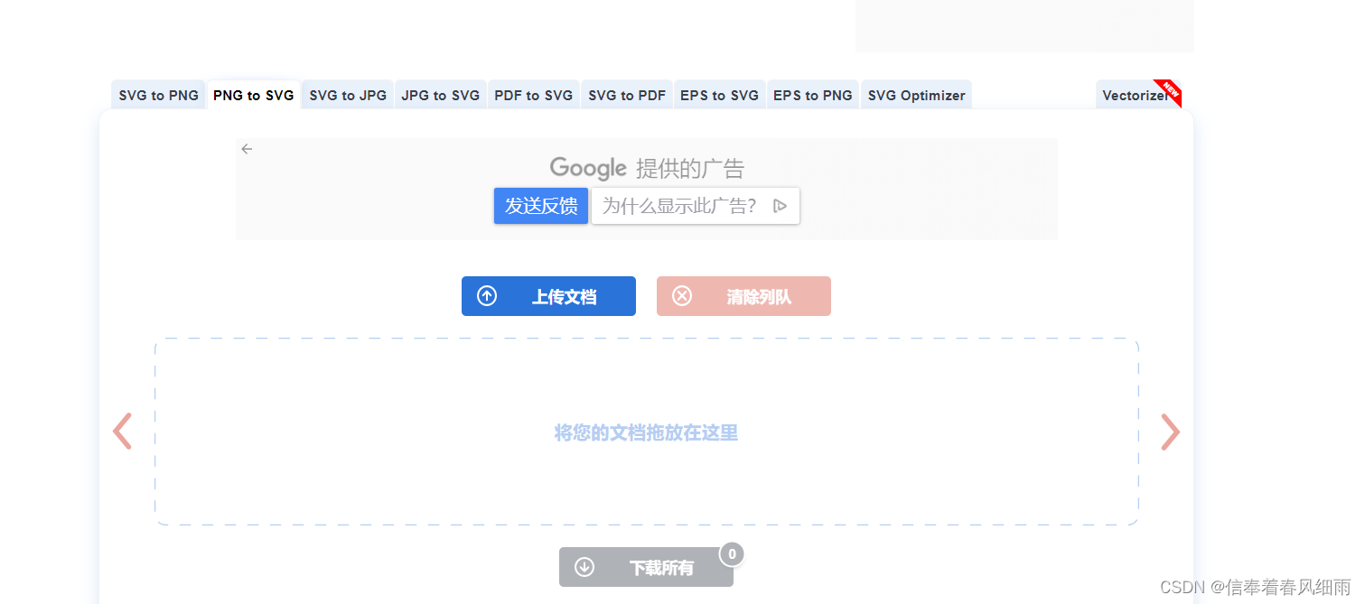Screen dimensions: 1365x604
Task: Click the 上传文档 upload button
Action: [x=548, y=295]
